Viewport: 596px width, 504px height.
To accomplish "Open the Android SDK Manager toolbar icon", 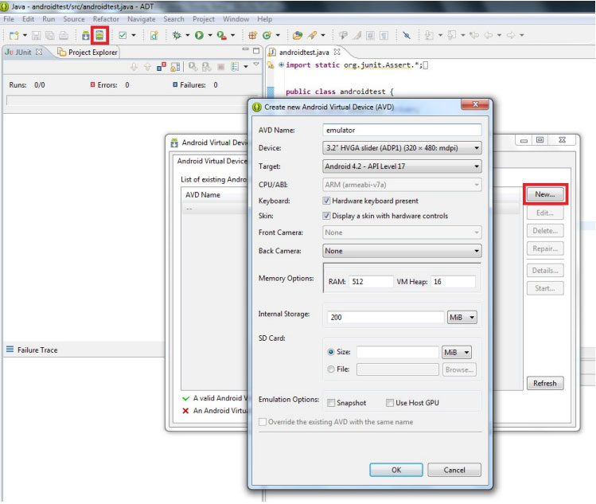I will [x=86, y=35].
